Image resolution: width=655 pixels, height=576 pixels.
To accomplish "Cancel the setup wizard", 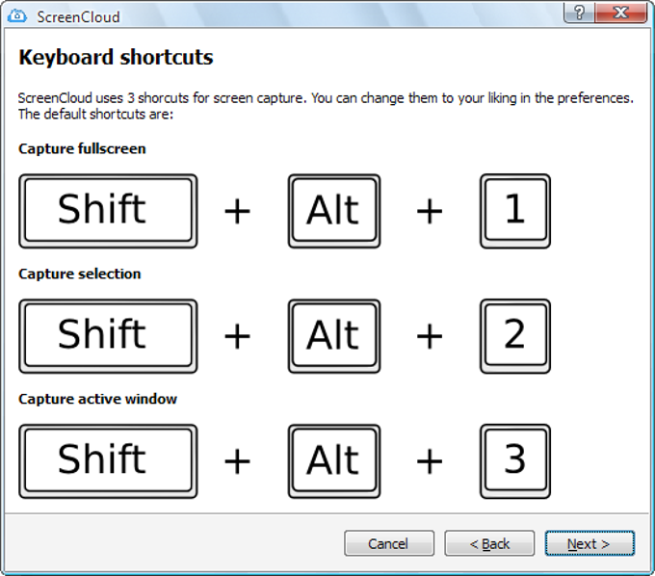I will [x=389, y=543].
